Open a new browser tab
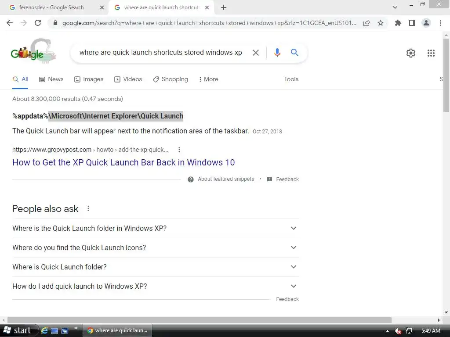The width and height of the screenshot is (450, 337). [x=224, y=8]
